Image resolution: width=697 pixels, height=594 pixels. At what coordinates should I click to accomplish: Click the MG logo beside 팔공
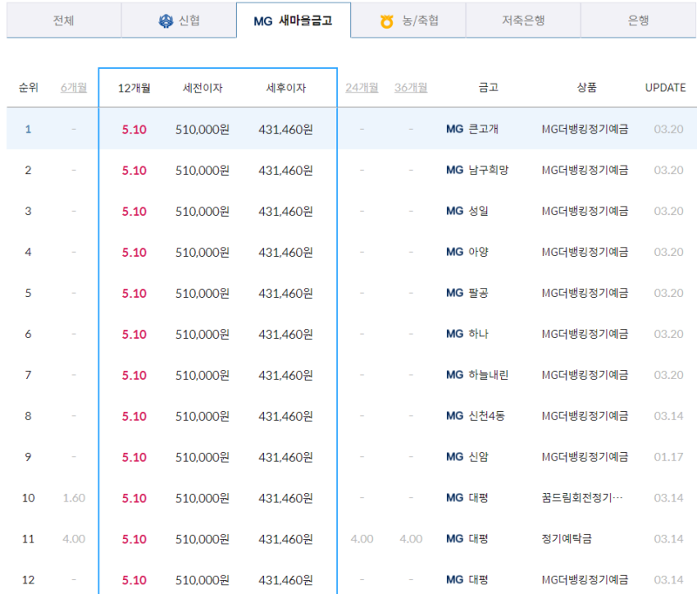tap(455, 293)
